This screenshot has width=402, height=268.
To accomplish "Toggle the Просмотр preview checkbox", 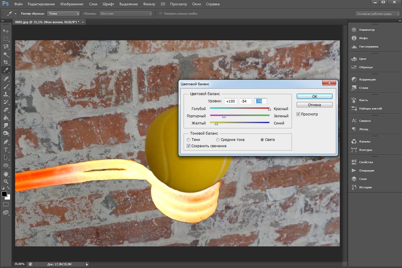I will coord(298,114).
